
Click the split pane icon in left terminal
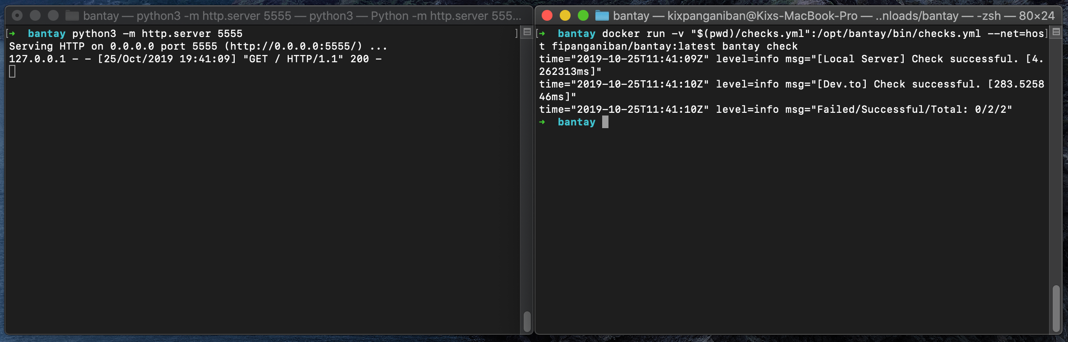click(x=527, y=32)
